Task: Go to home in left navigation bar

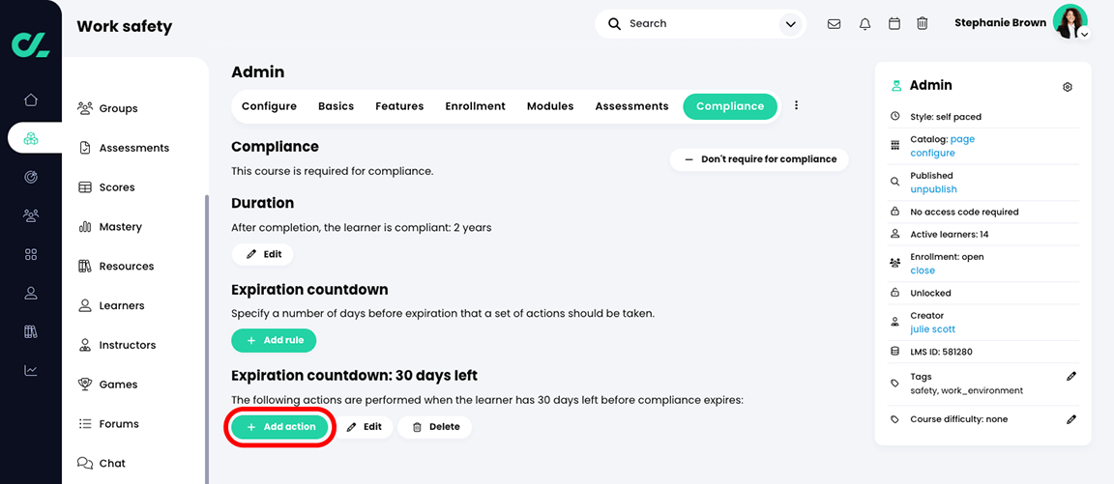Action: point(31,100)
